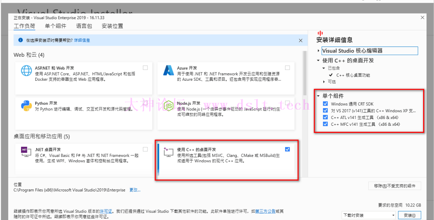This screenshot has height=220, width=434.
Task: Open the 详细信息 help link
Action: coord(82,41)
